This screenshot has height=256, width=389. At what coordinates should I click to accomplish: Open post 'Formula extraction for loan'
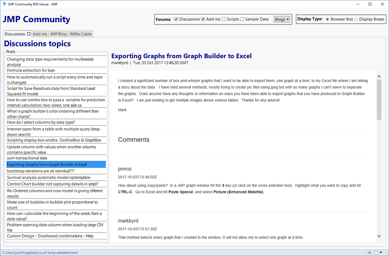point(56,70)
